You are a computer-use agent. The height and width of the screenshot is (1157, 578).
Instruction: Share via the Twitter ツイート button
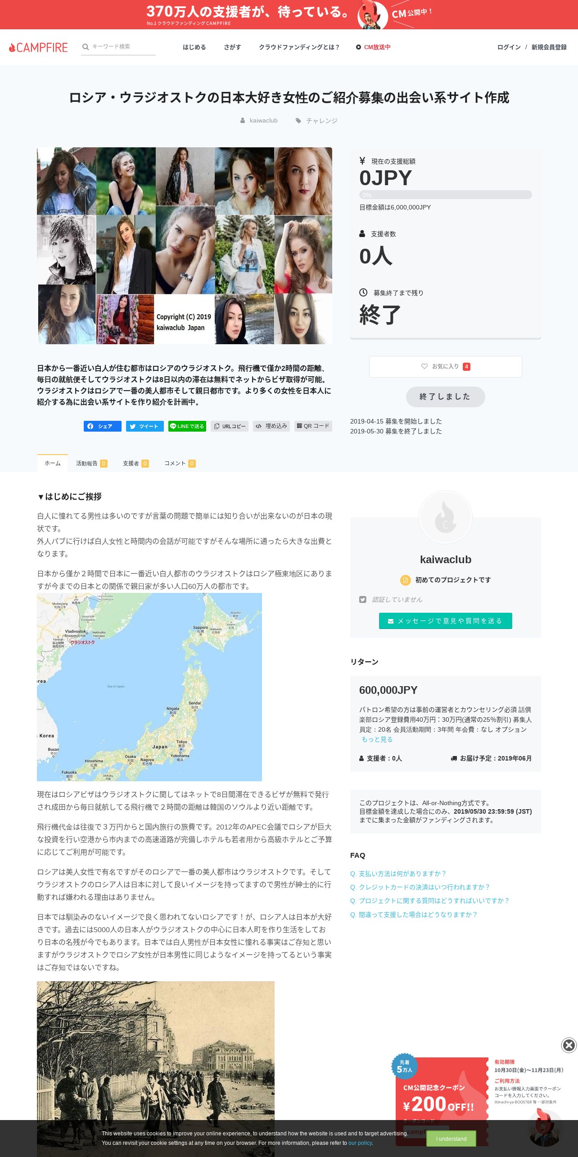pos(145,426)
